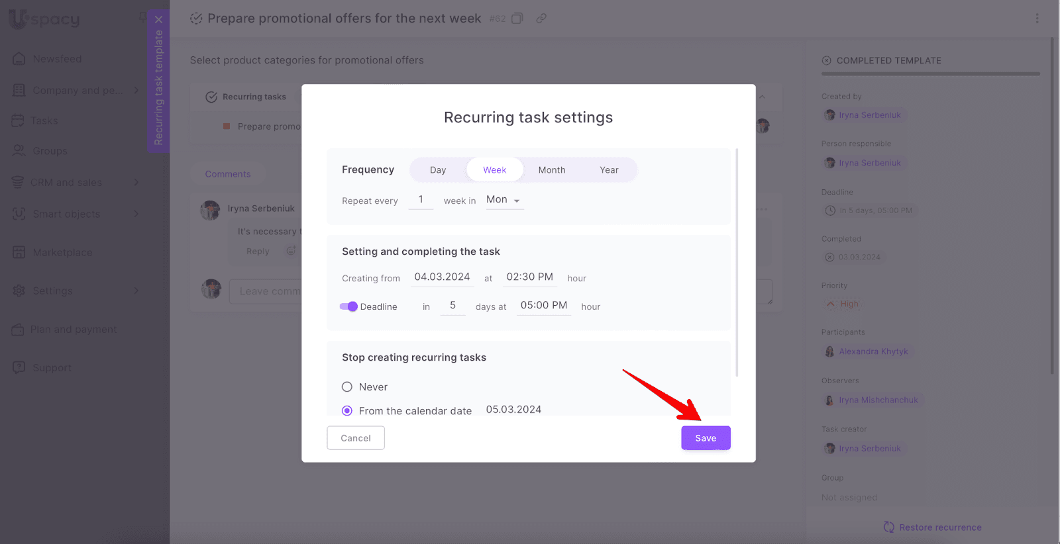This screenshot has width=1060, height=544.
Task: Open the Mon weekday dropdown
Action: 503,200
